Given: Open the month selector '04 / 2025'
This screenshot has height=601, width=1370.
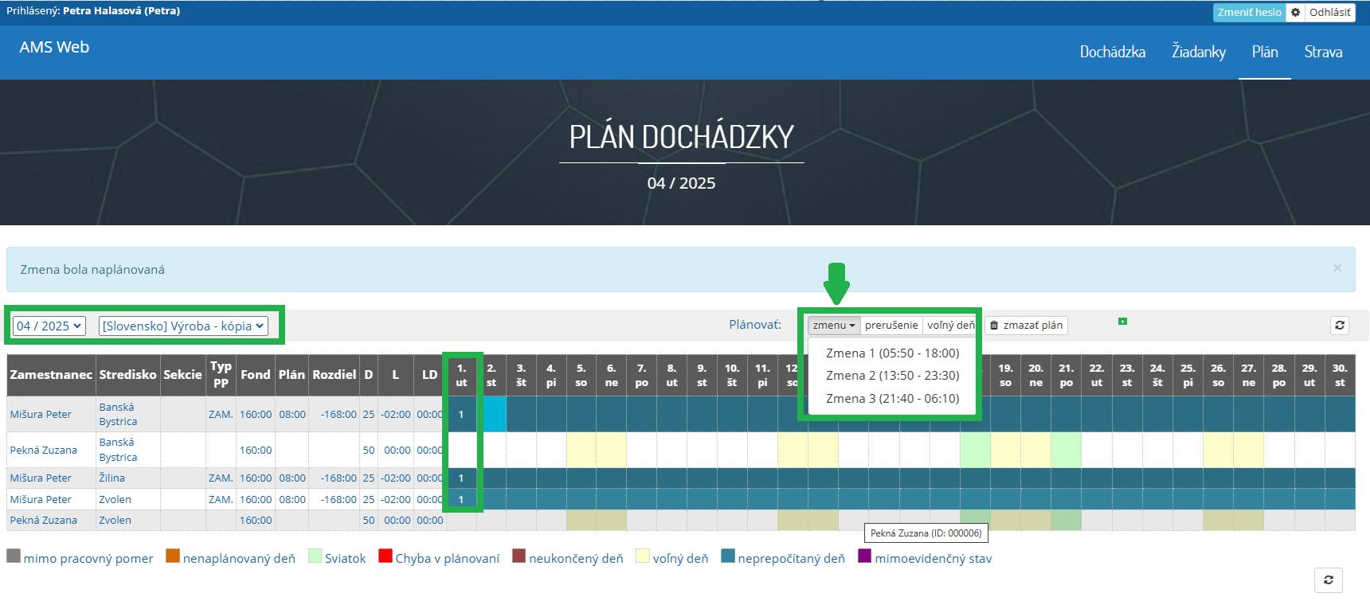Looking at the screenshot, I should pyautogui.click(x=49, y=326).
